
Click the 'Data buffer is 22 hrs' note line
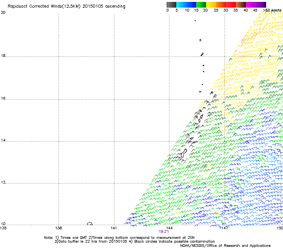(x=135, y=242)
